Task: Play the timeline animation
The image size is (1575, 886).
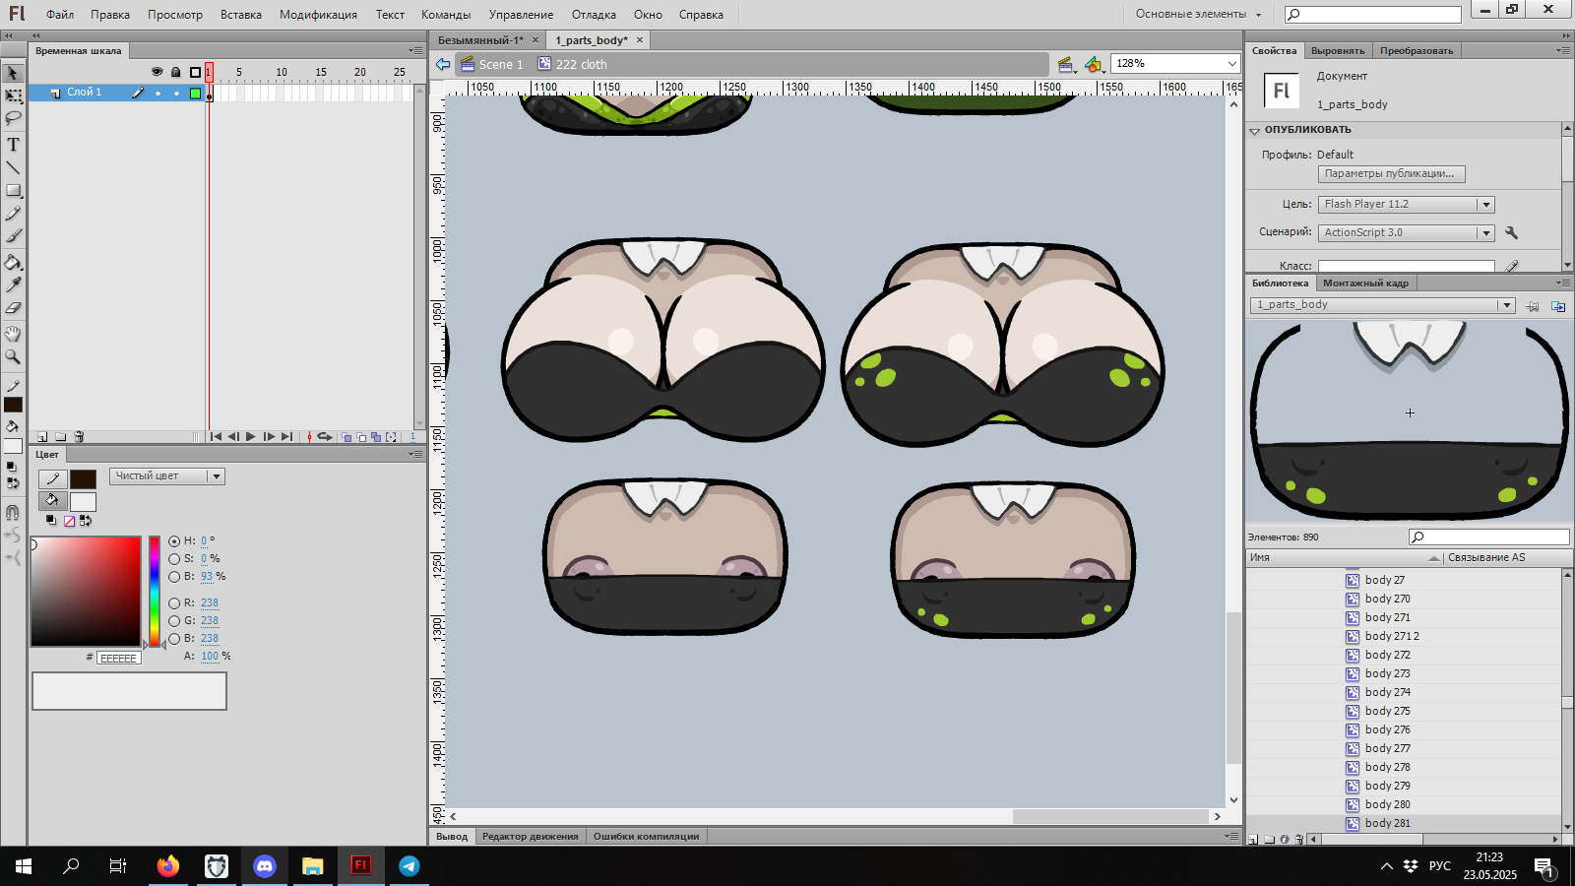Action: 251,437
